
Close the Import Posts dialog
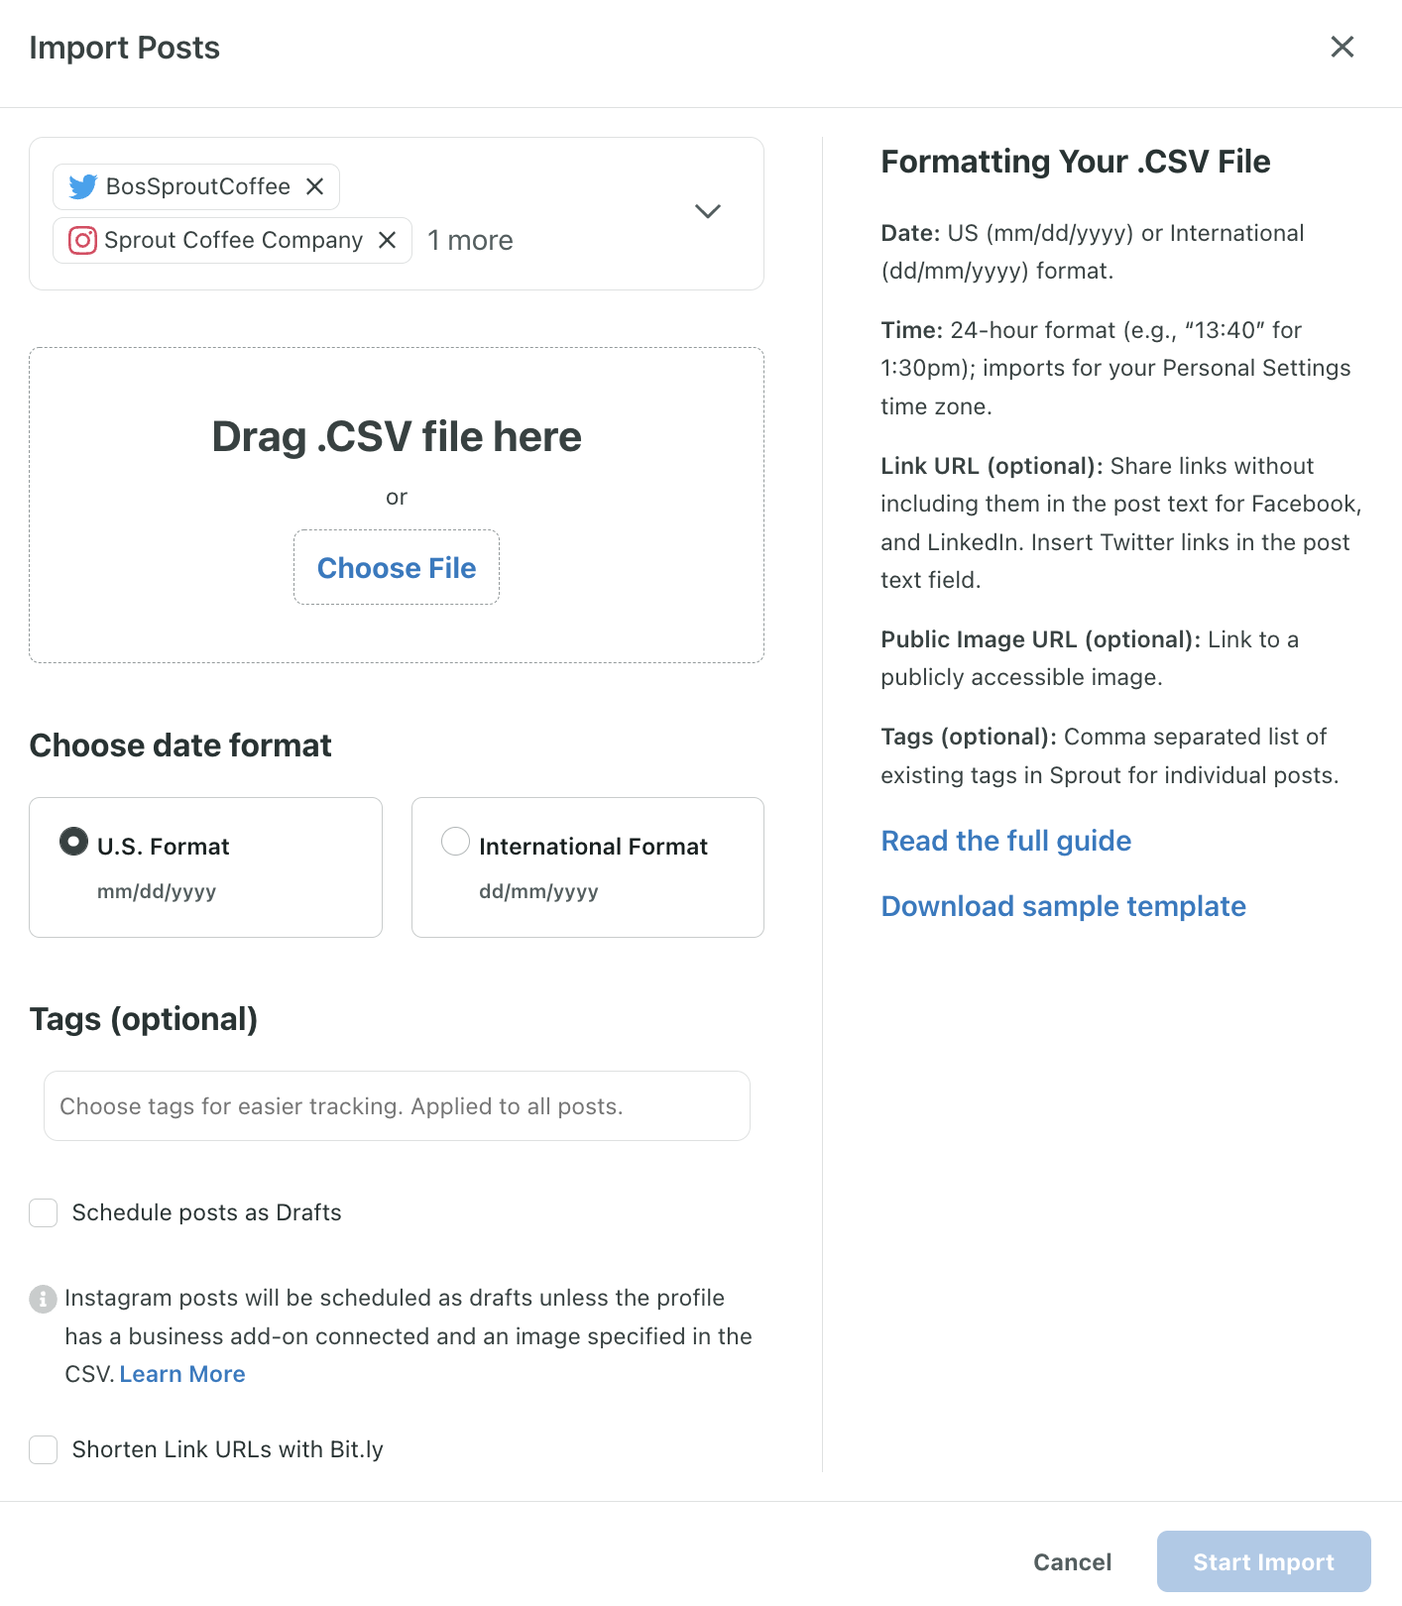pos(1342,47)
